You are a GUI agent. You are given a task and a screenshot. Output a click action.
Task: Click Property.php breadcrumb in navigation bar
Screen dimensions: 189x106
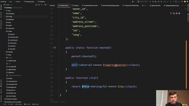29,1
